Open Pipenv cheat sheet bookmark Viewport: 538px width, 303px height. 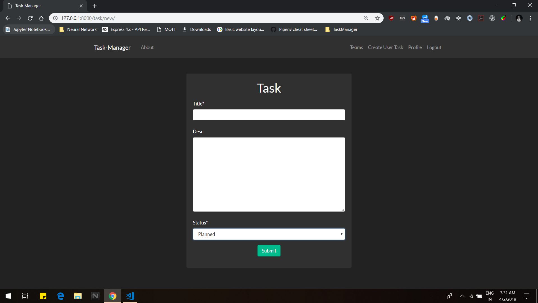tap(294, 29)
